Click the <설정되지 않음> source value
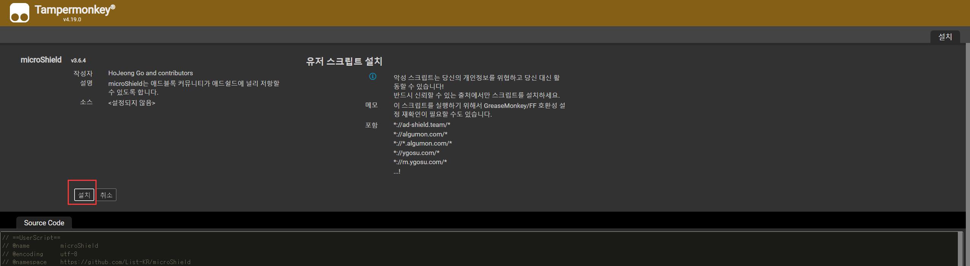This screenshot has width=970, height=266. coord(132,103)
